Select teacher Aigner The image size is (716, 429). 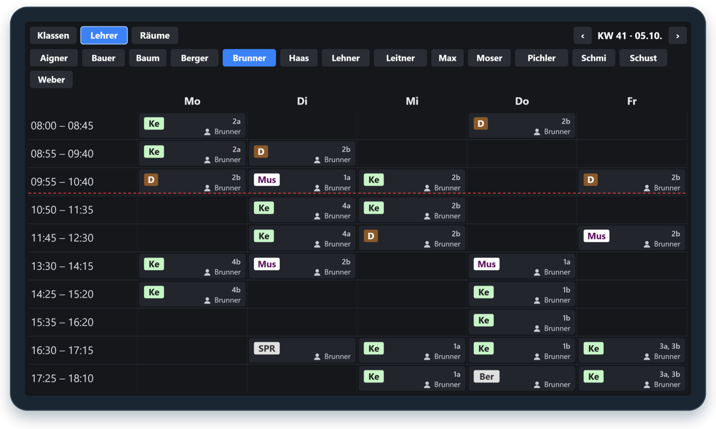pyautogui.click(x=54, y=58)
